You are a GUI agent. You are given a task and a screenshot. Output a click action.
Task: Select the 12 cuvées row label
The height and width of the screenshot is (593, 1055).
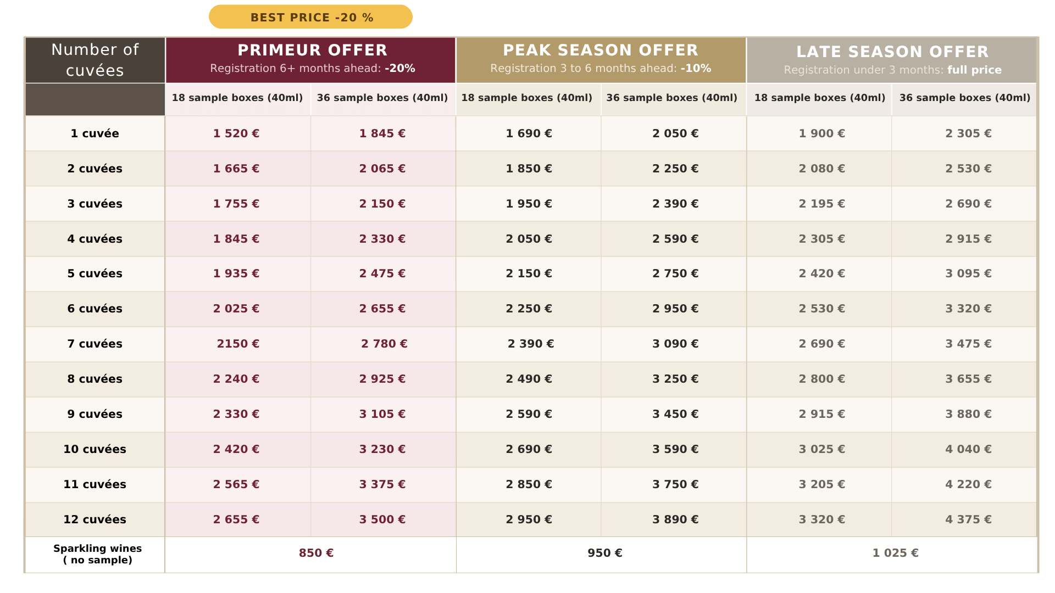(x=95, y=519)
